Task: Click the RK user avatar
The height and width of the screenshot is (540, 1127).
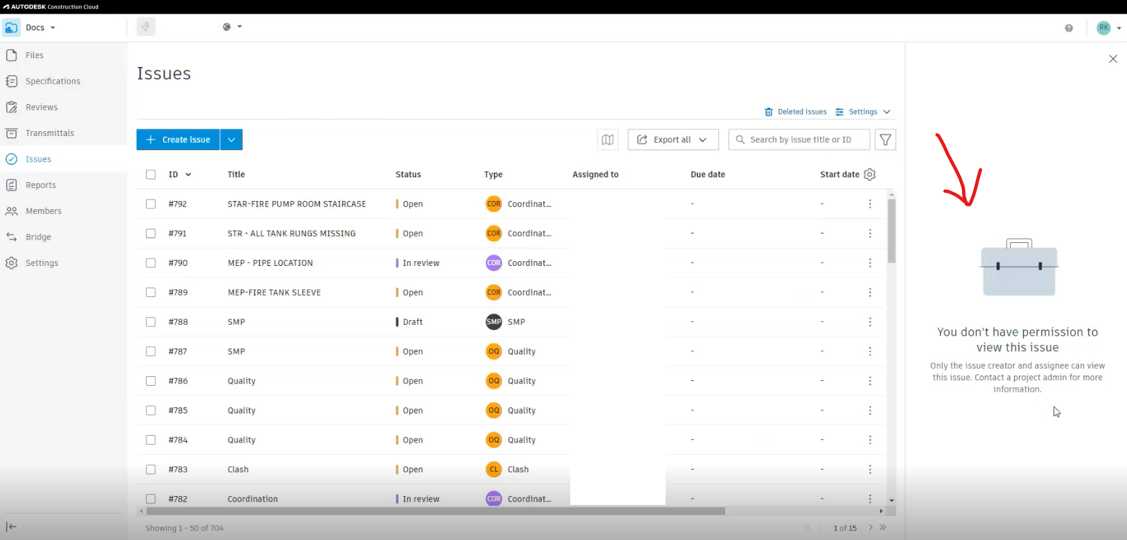Action: 1104,28
